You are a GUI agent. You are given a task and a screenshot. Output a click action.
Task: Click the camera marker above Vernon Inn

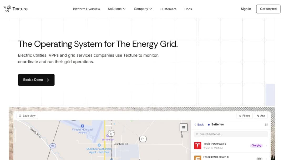click(111, 134)
